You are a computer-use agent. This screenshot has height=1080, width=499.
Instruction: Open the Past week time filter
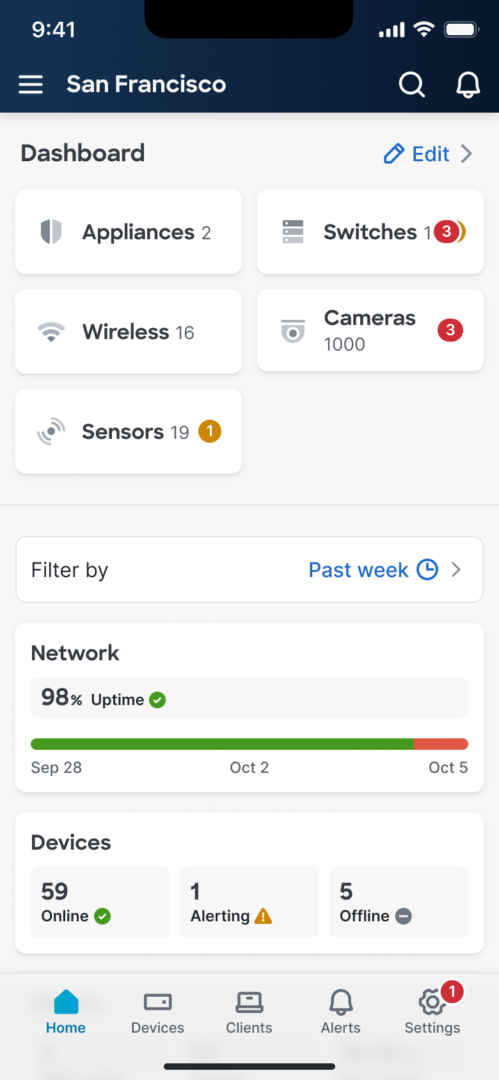click(373, 569)
